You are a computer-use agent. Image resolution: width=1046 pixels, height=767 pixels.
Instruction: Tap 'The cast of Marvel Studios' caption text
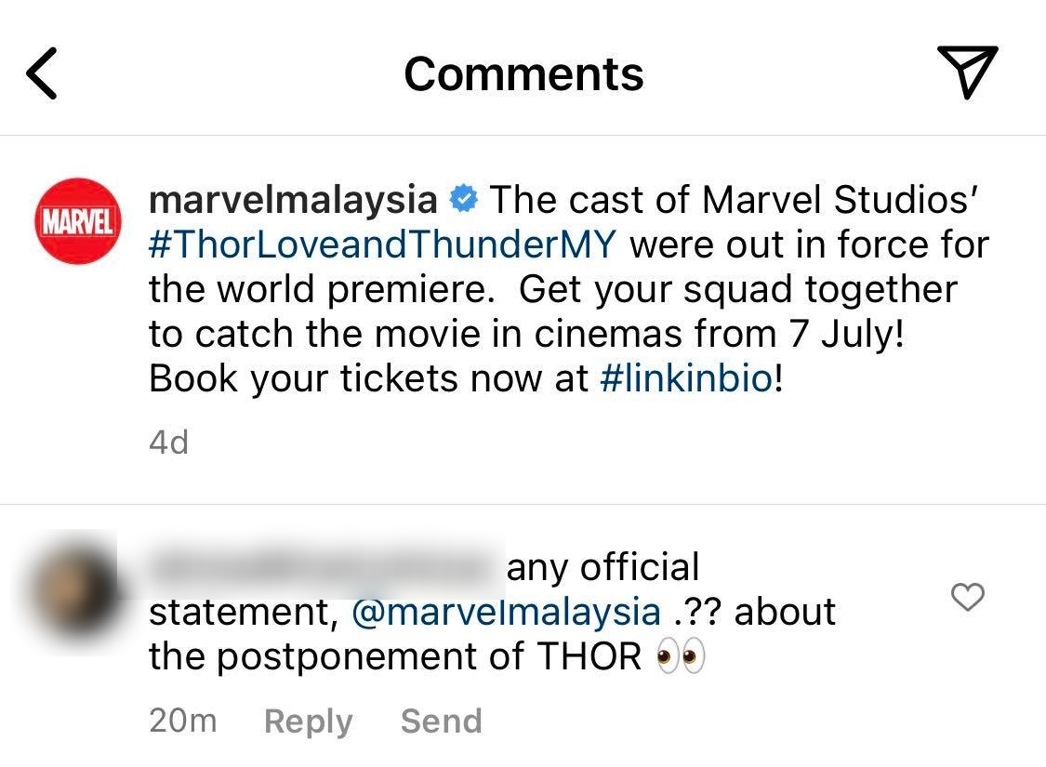click(x=734, y=199)
